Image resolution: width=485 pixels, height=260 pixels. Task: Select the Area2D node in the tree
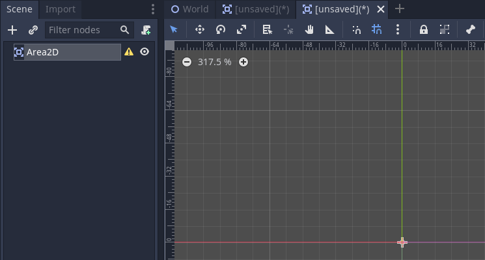[67, 52]
